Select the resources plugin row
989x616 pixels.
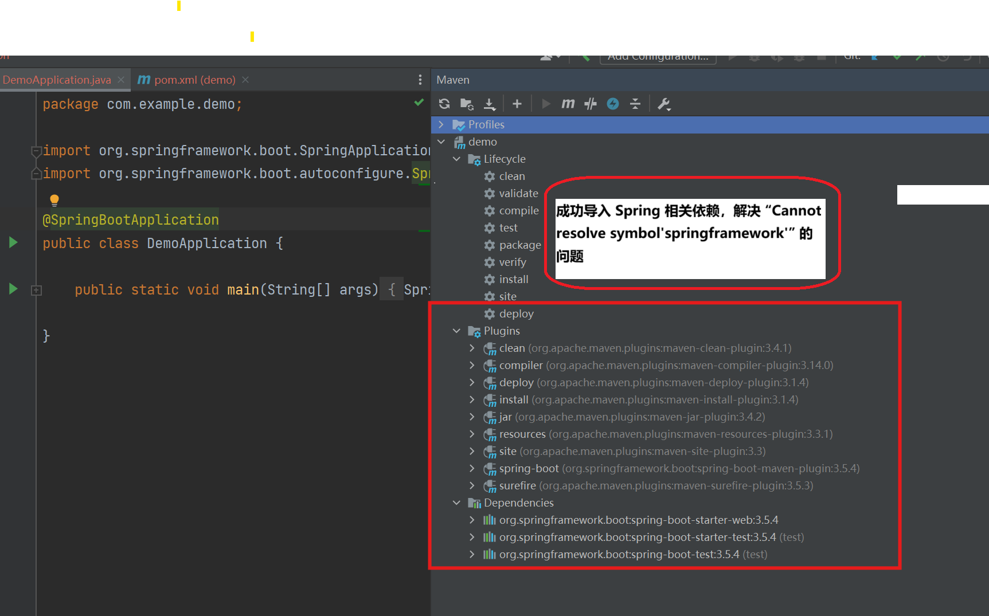pyautogui.click(x=658, y=434)
